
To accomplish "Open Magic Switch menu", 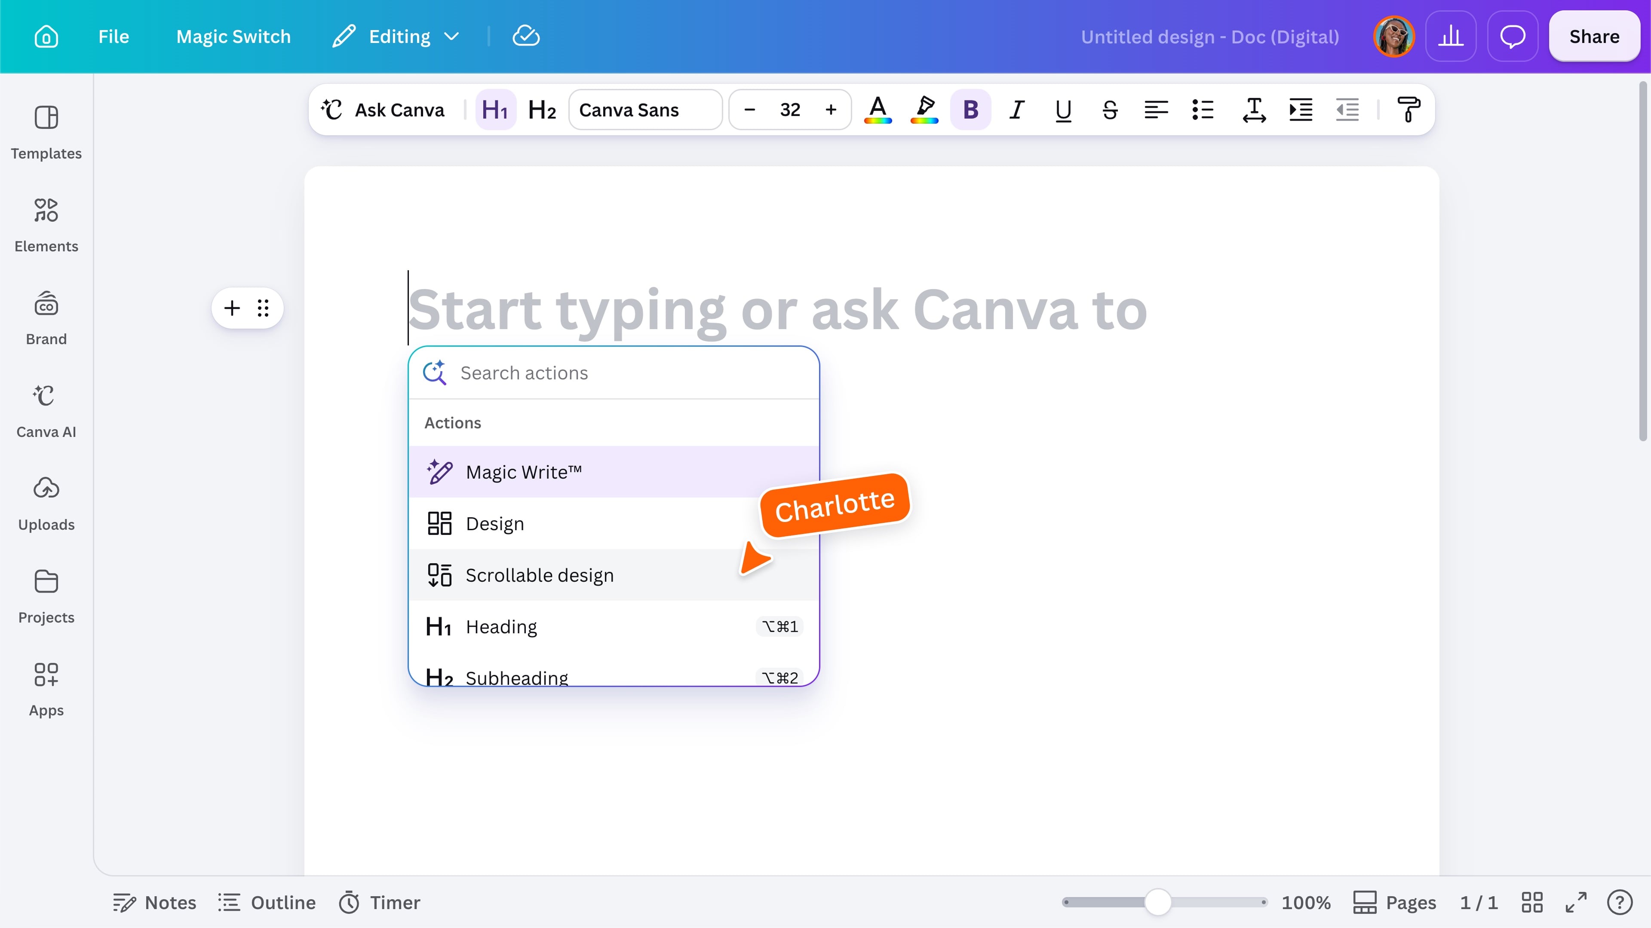I will pyautogui.click(x=233, y=37).
